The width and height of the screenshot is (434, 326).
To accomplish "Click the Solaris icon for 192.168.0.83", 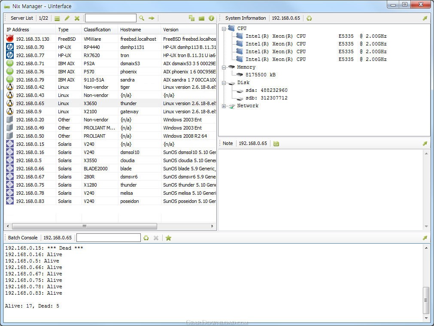I will pyautogui.click(x=10, y=201).
